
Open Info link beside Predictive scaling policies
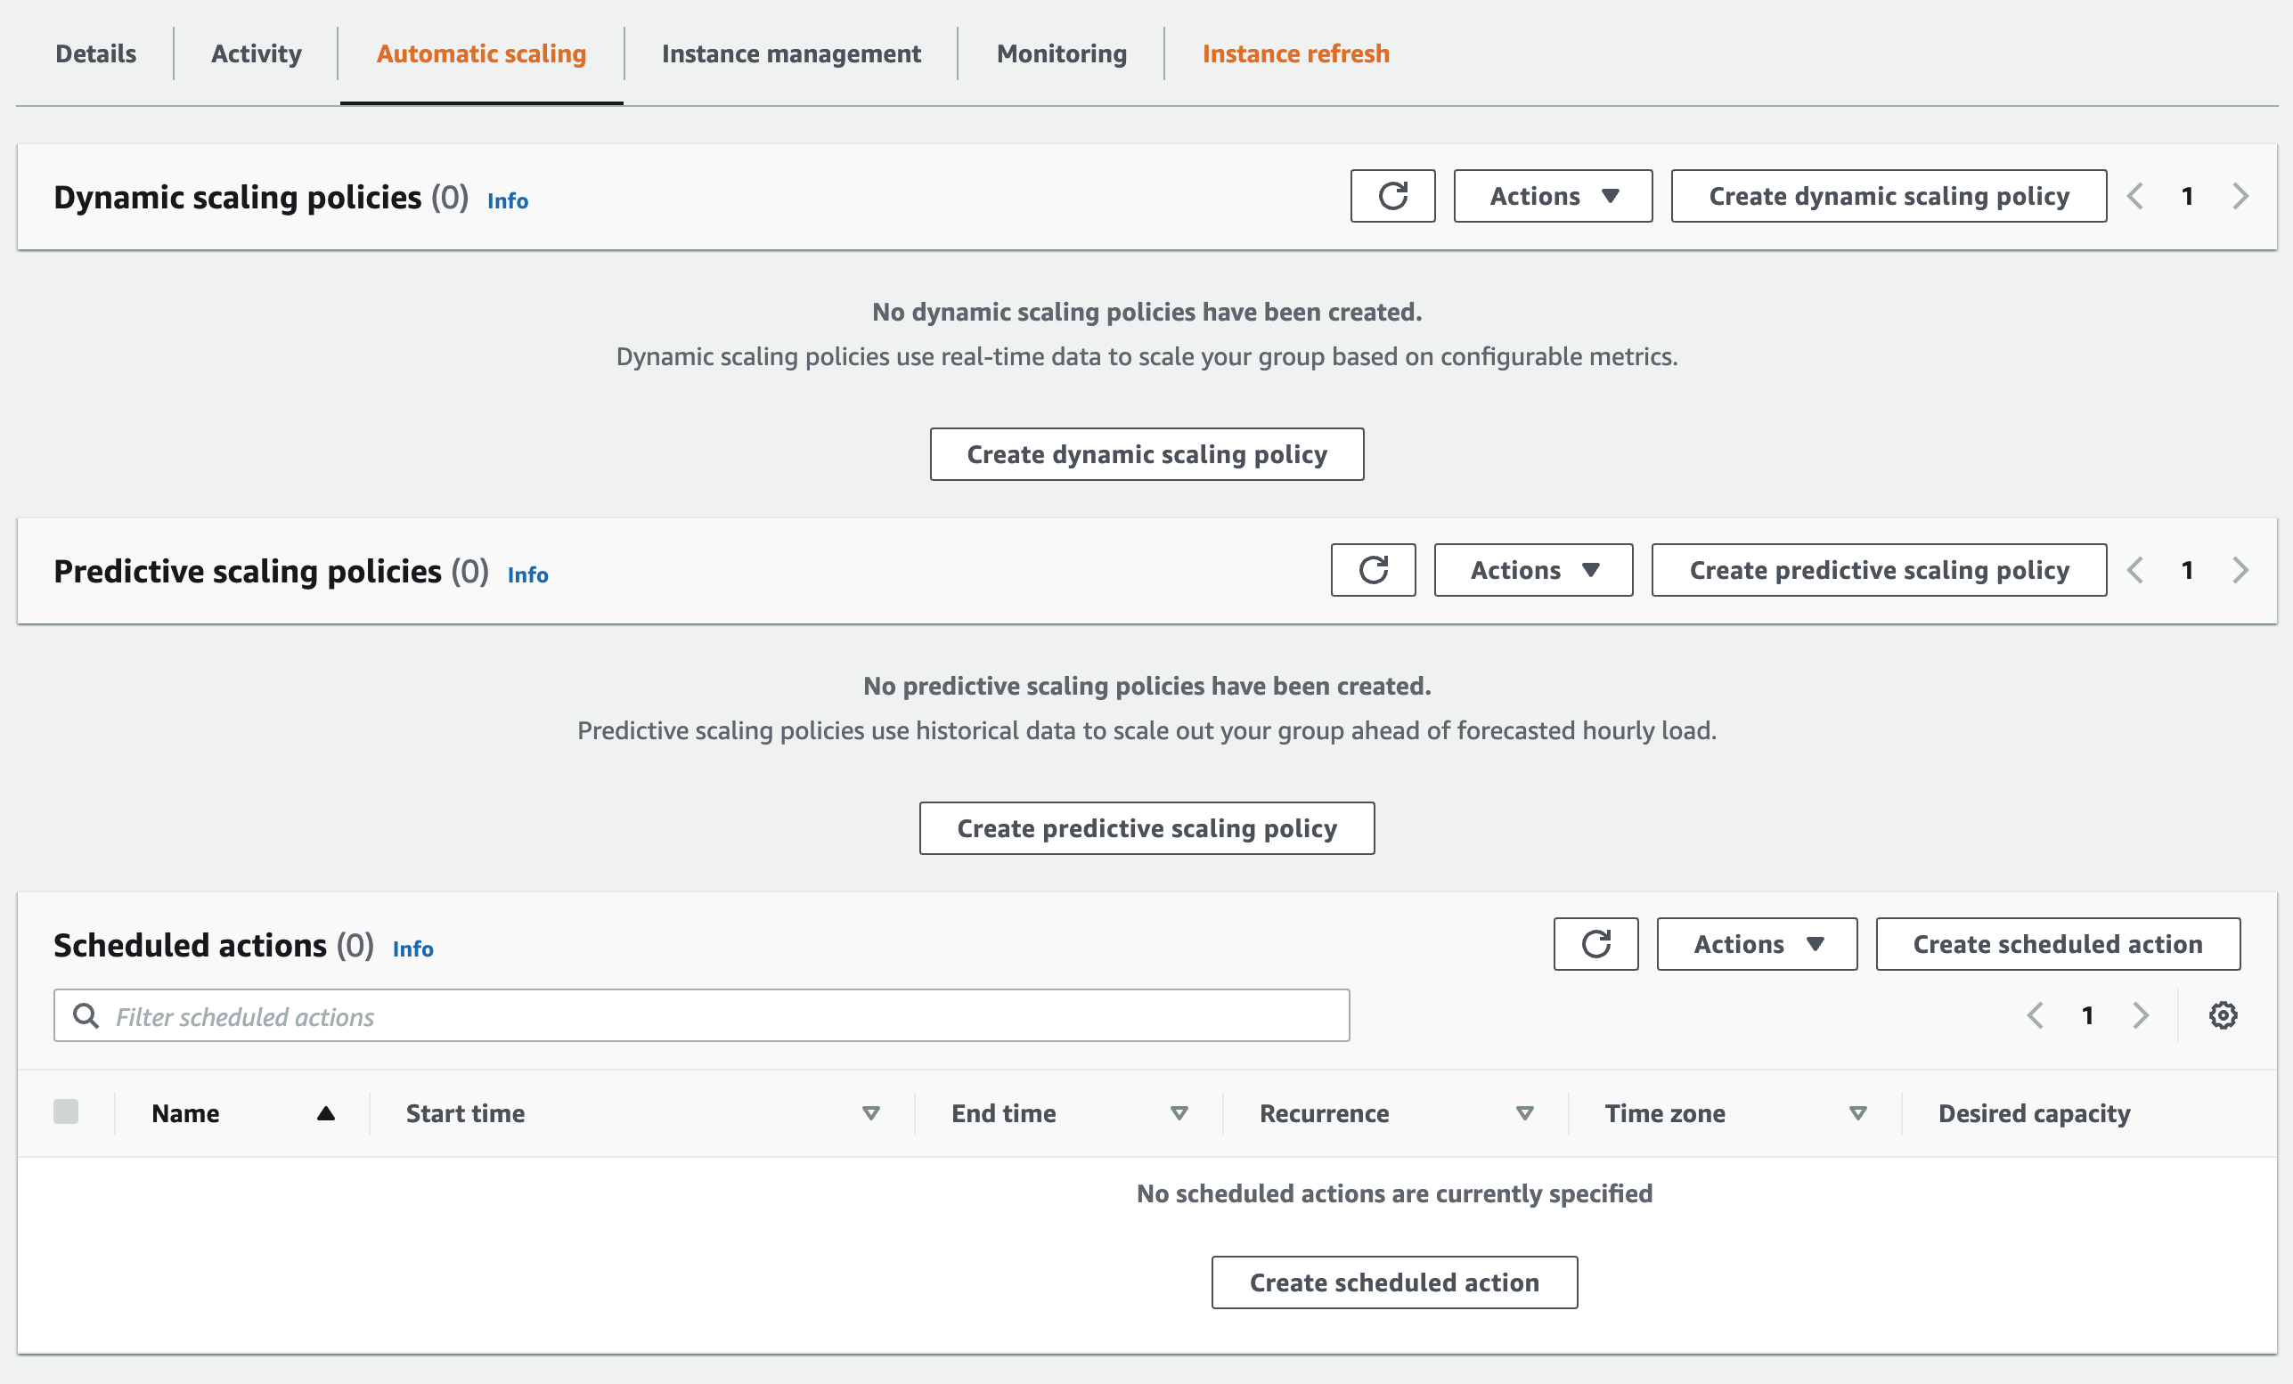click(x=526, y=574)
